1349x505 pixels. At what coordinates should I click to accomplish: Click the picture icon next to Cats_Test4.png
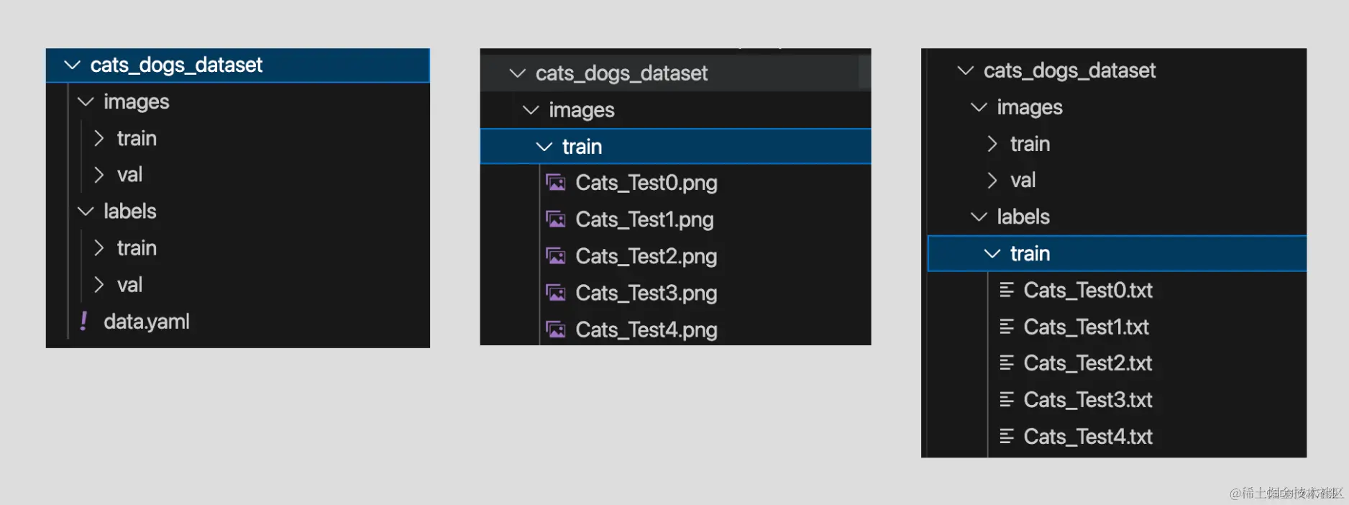pos(556,329)
